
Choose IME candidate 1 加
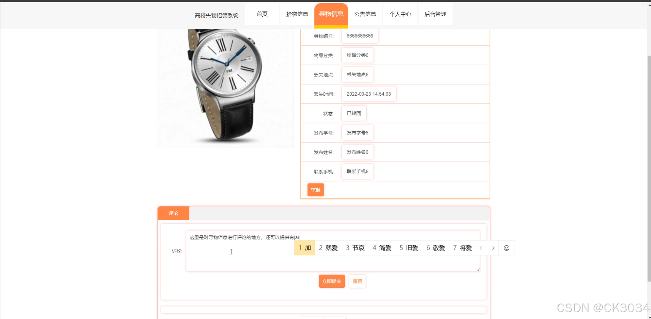[x=304, y=248]
